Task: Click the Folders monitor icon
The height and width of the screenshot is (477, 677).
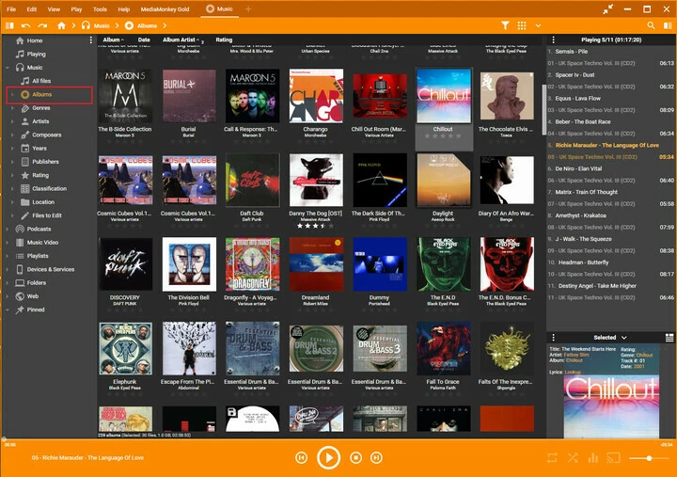Action: click(20, 282)
